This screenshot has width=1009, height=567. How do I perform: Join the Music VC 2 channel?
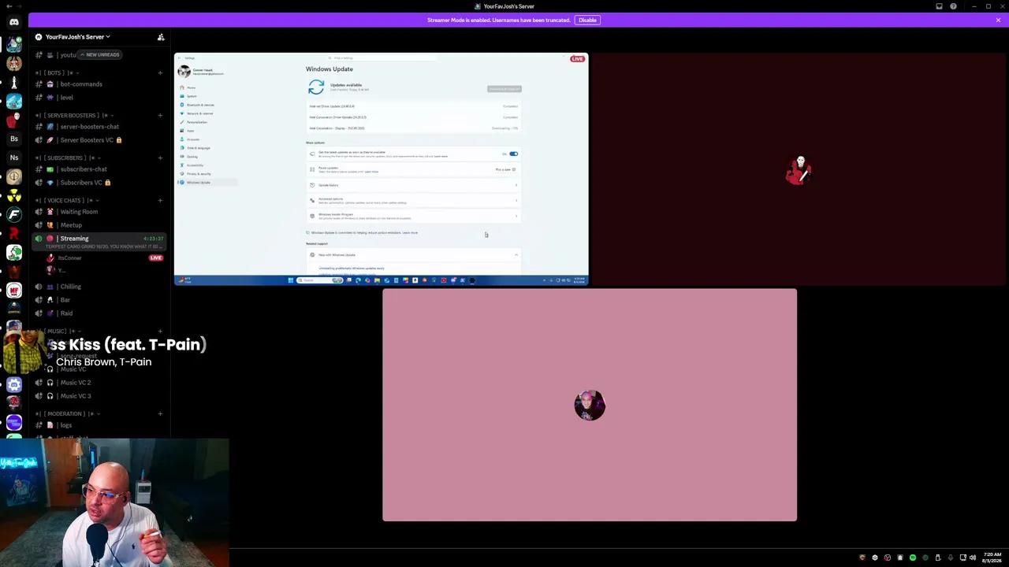99,383
